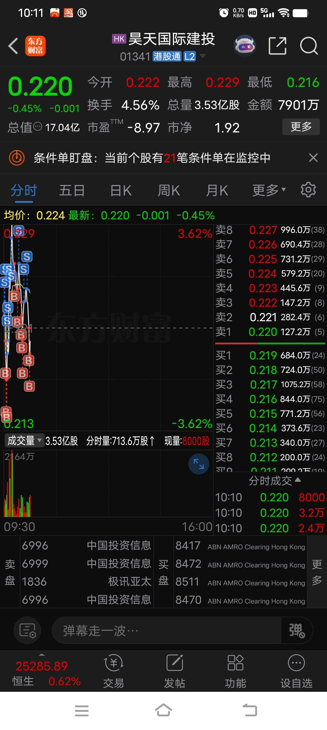Select the 买8 0.212 order row
The height and width of the screenshot is (730, 327).
[270, 457]
